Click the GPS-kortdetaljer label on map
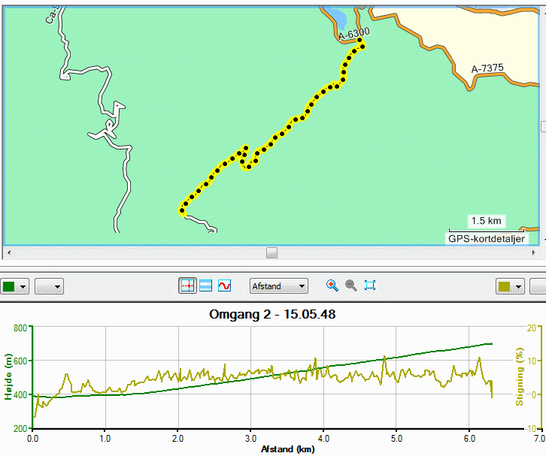This screenshot has height=456, width=546. coord(486,239)
